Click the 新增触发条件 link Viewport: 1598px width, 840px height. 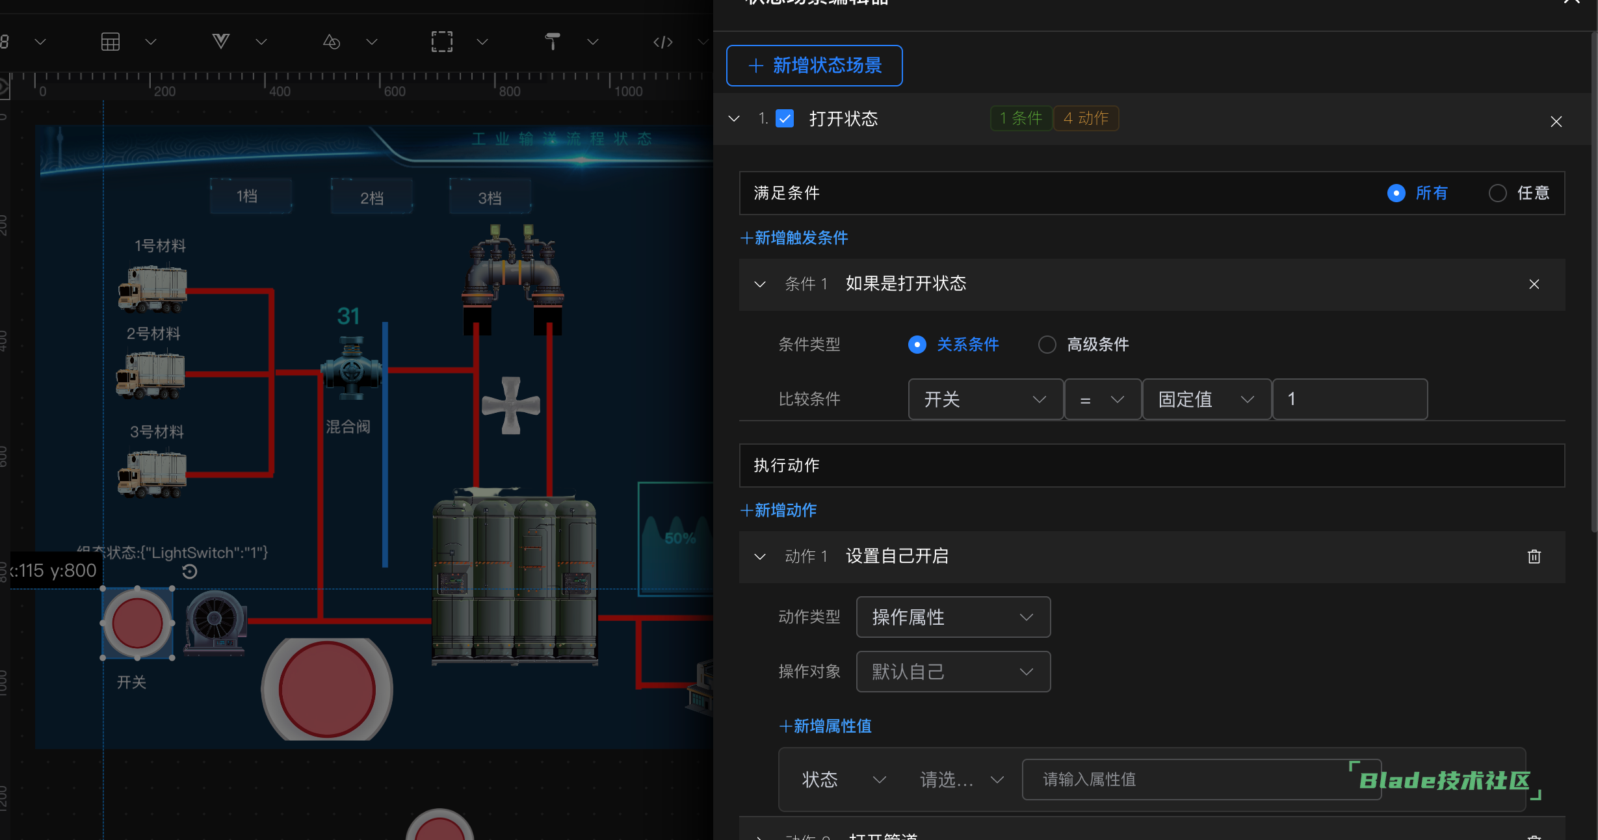(x=794, y=238)
